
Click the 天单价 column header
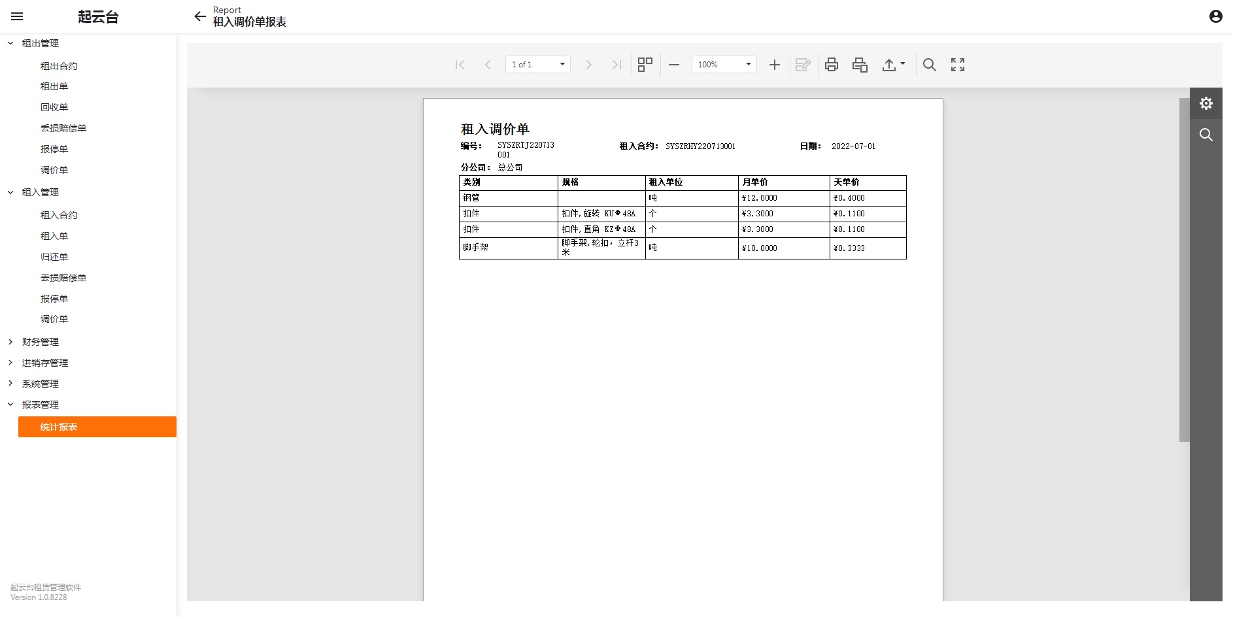868,182
